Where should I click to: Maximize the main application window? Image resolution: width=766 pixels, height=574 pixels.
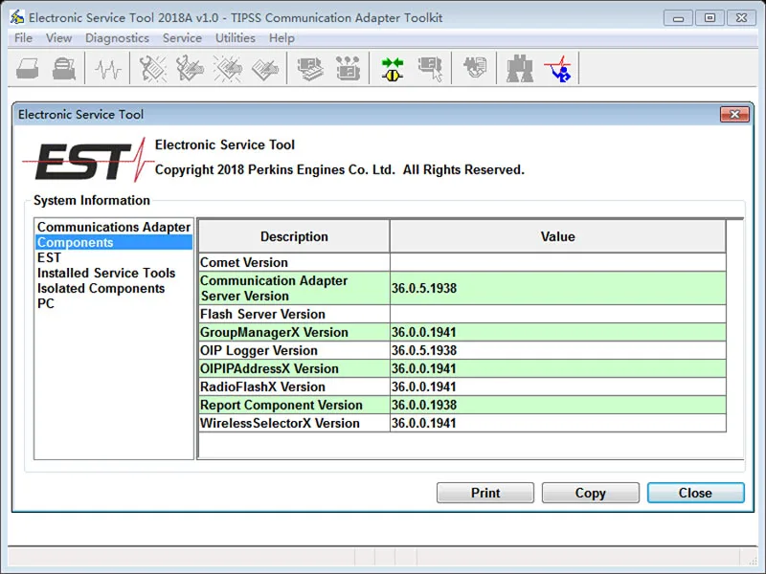[710, 18]
